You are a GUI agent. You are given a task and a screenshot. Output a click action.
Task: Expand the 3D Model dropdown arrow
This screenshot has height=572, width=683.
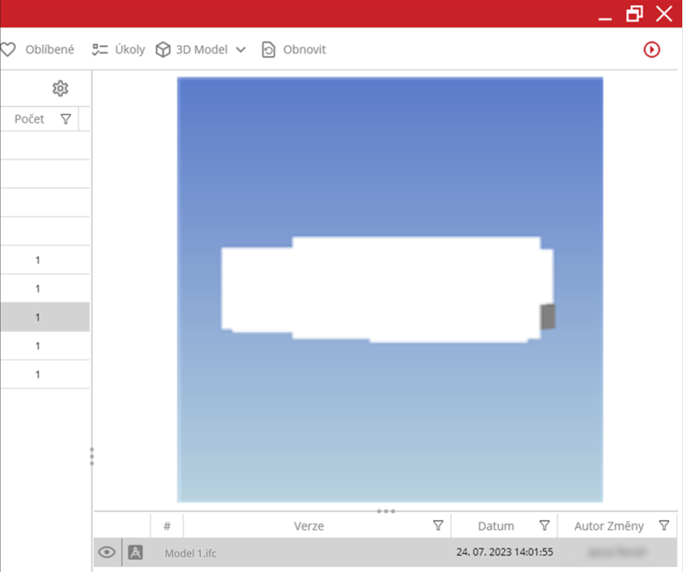(x=241, y=50)
